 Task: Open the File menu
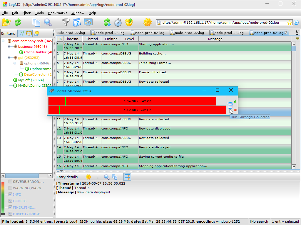(x=5, y=13)
